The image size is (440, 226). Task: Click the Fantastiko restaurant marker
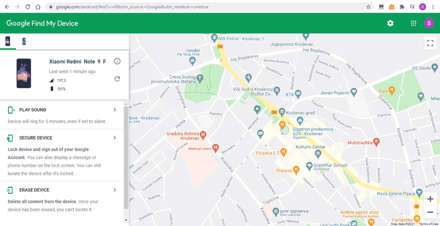pos(417,219)
